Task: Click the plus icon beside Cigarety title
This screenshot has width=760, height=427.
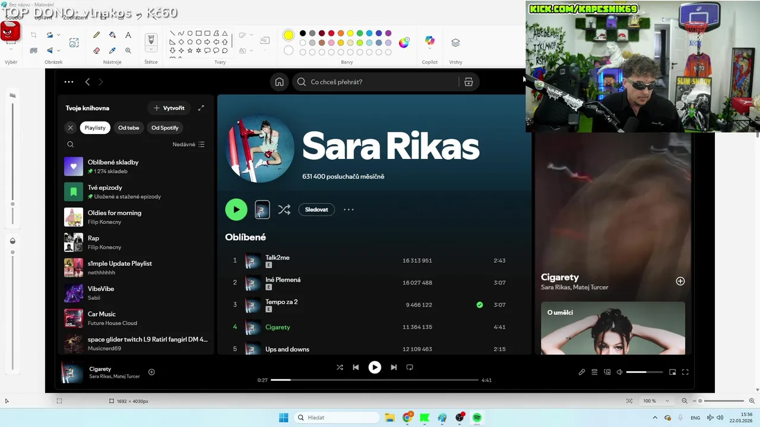Action: pos(680,281)
